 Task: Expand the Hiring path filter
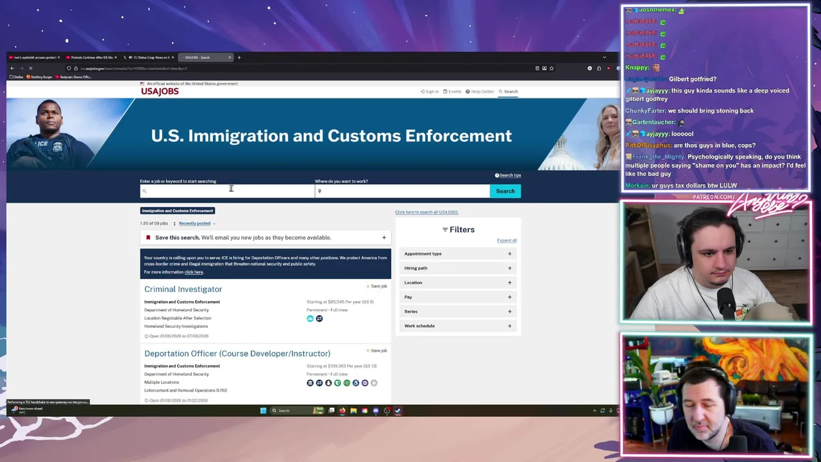458,268
